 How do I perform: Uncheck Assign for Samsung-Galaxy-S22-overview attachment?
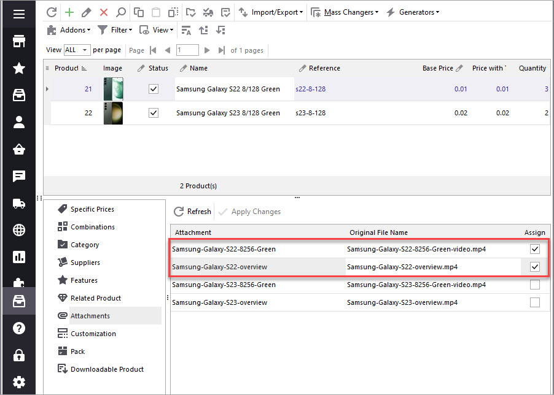pos(535,267)
